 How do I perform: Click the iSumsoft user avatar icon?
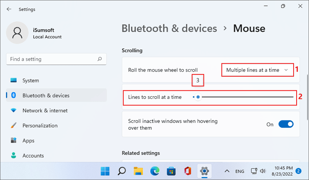(x=17, y=33)
